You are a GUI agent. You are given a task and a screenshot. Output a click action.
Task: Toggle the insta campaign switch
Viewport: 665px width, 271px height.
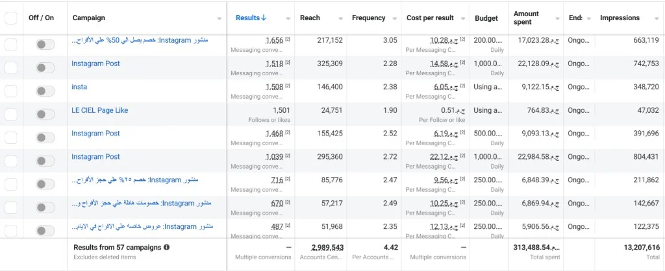coord(45,91)
